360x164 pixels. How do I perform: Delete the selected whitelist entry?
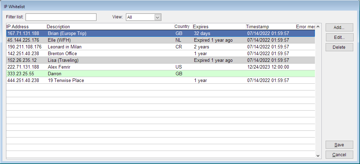[339, 47]
